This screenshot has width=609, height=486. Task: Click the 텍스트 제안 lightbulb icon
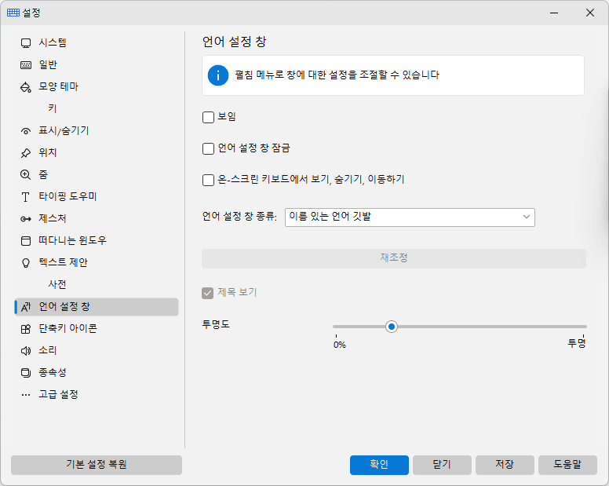26,263
